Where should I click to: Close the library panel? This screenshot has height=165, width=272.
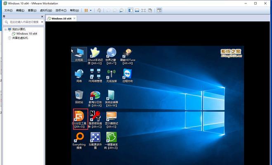42,16
